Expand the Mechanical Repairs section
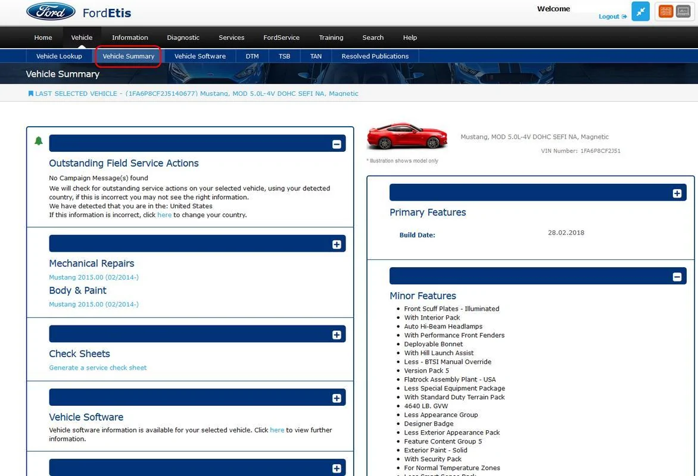The height and width of the screenshot is (476, 698). tap(336, 244)
